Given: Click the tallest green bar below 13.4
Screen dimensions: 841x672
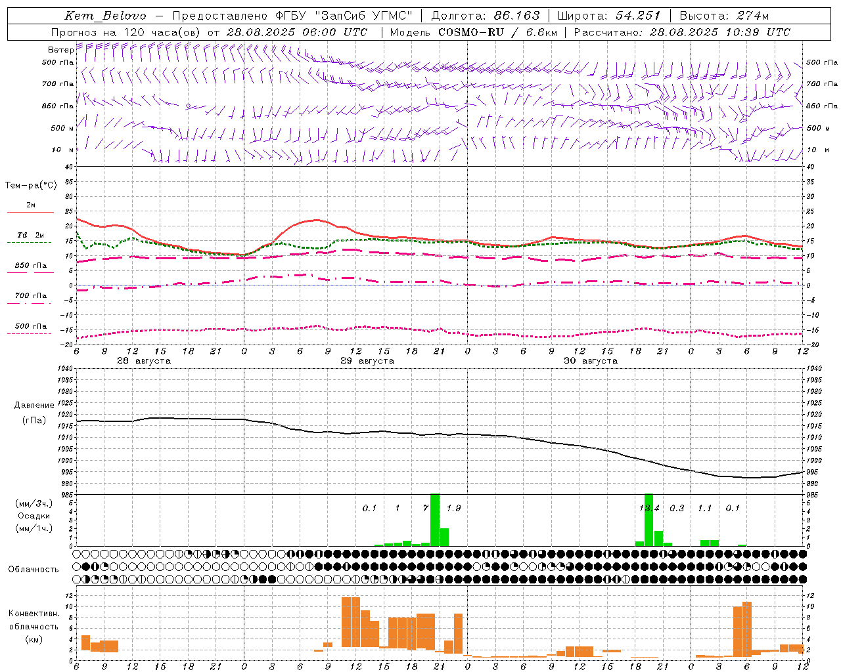Looking at the screenshot, I should click(x=649, y=520).
